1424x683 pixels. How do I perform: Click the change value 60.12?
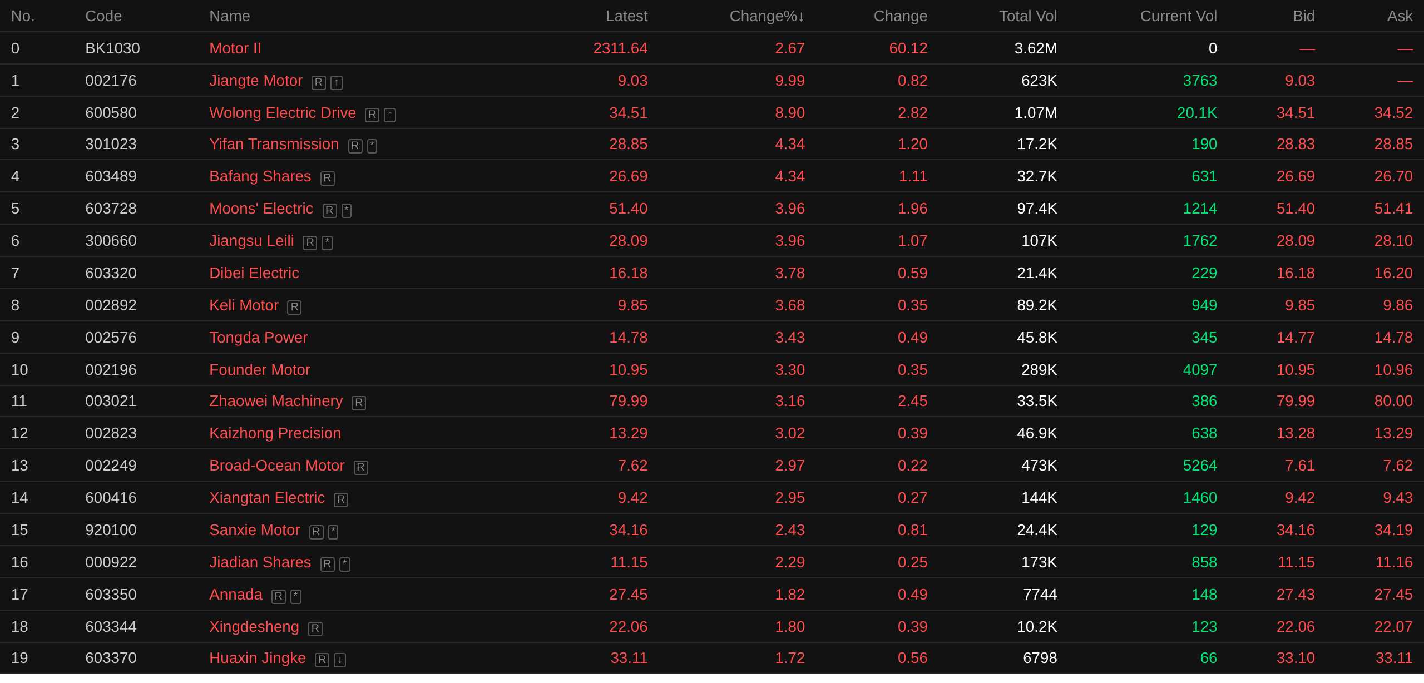[908, 48]
